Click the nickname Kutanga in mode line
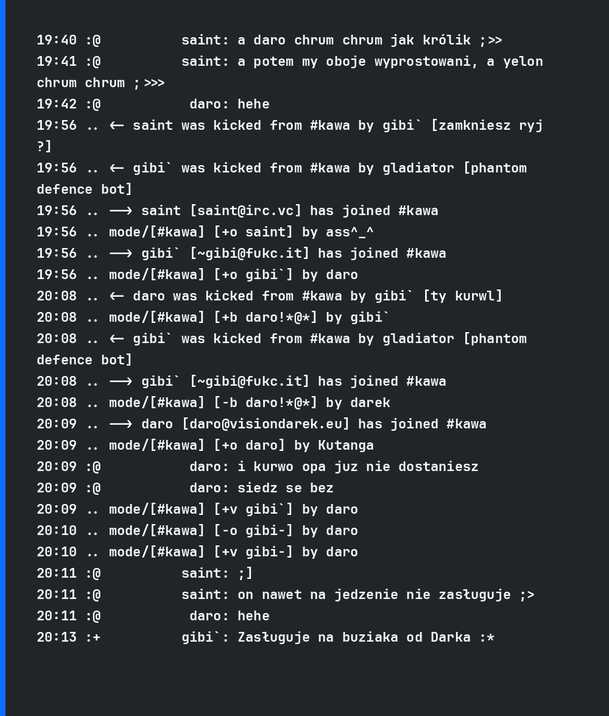Image resolution: width=609 pixels, height=716 pixels. pos(346,445)
